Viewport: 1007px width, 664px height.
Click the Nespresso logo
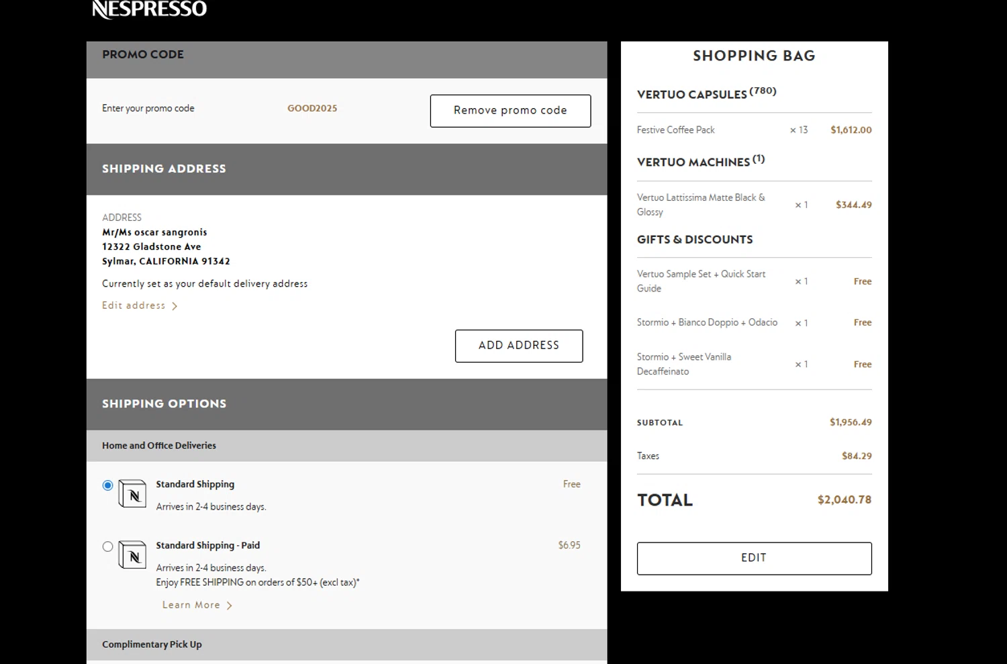point(149,9)
